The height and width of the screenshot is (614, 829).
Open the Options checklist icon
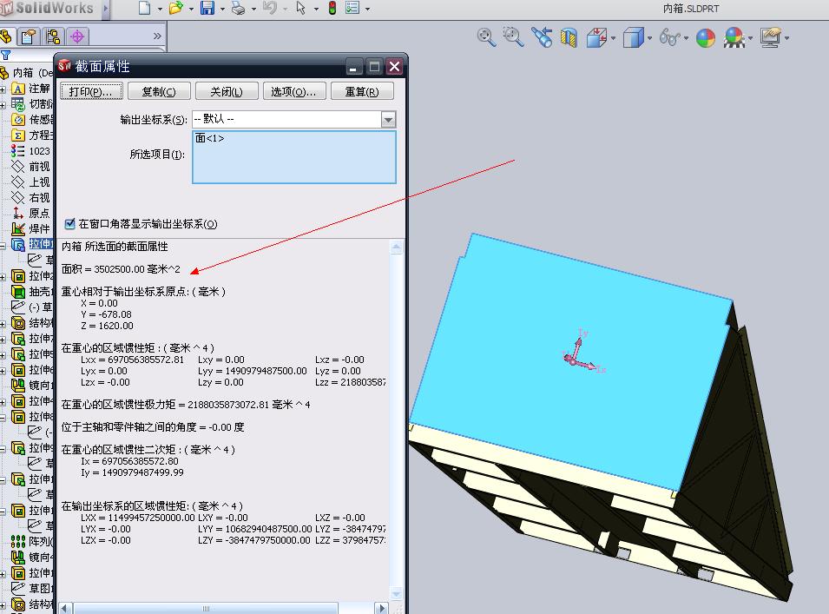pos(352,8)
